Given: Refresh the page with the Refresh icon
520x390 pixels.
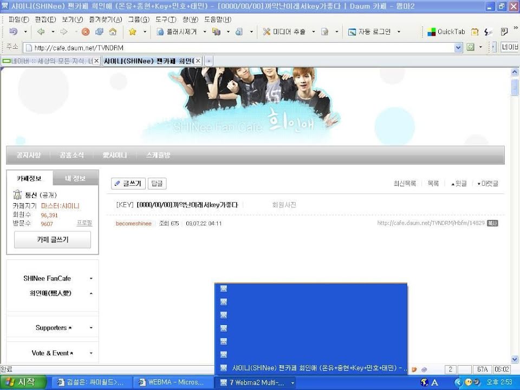Looking at the screenshot, I should coord(99,31).
